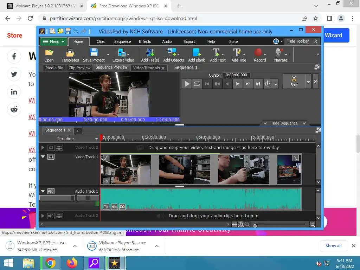Viewport: 360px width, 270px height.
Task: Jump to end of sequence
Action: pyautogui.click(x=258, y=84)
